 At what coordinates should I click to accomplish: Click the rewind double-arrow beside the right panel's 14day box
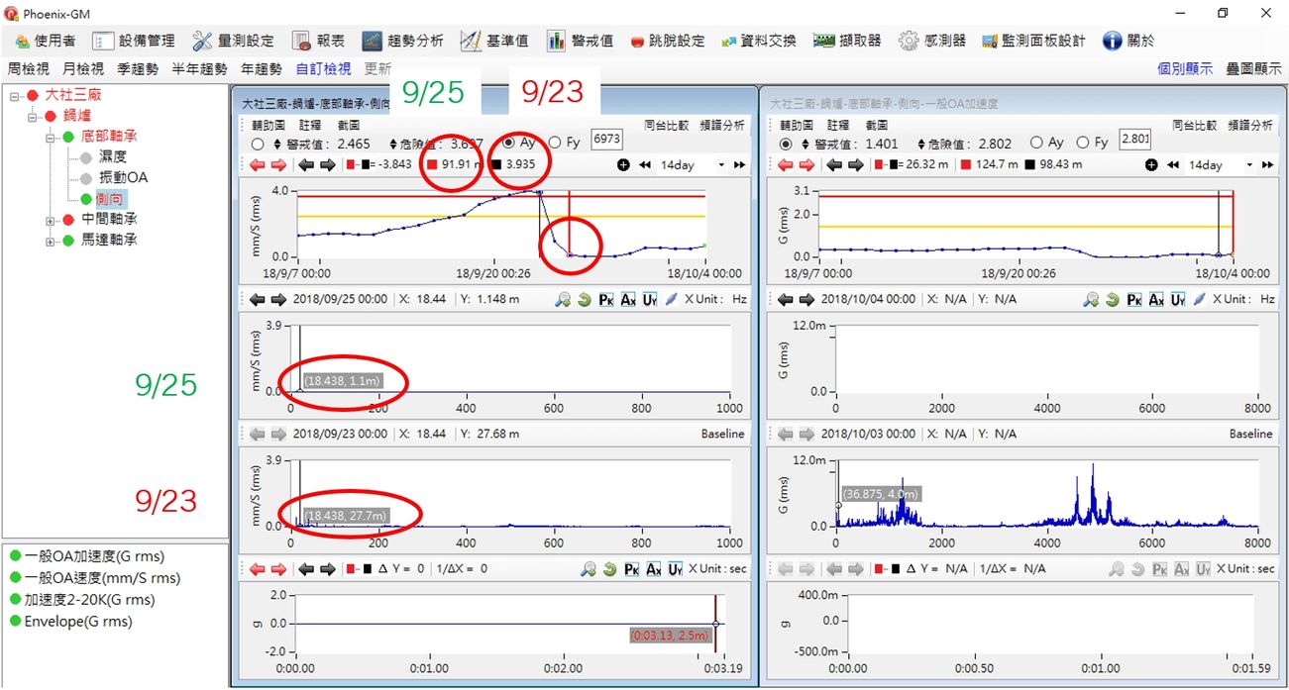pyautogui.click(x=1171, y=164)
